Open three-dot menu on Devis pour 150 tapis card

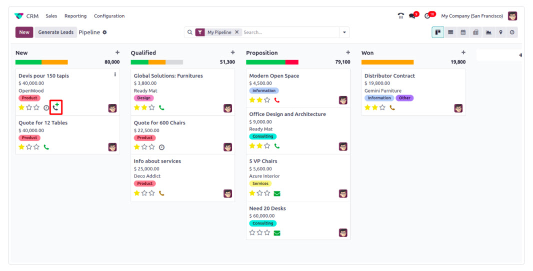(x=115, y=74)
